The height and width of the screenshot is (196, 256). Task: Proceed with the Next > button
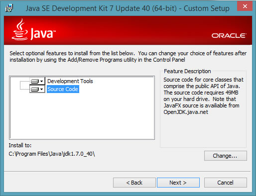tap(178, 183)
